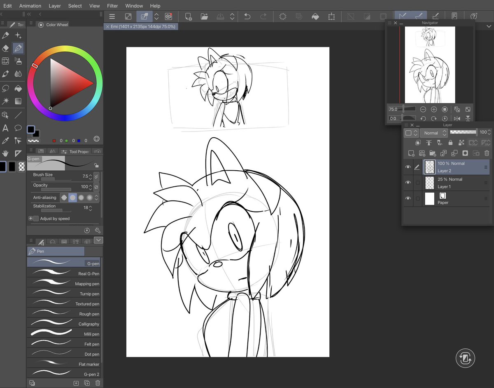Click the Transform scale icon in command bar
Screen dimensions: 494x388
tap(331, 16)
